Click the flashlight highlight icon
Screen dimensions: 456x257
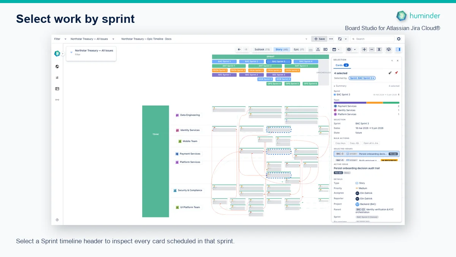point(390,73)
